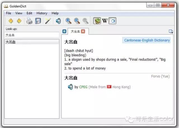Zoom in with the plus magnifier

point(69,21)
